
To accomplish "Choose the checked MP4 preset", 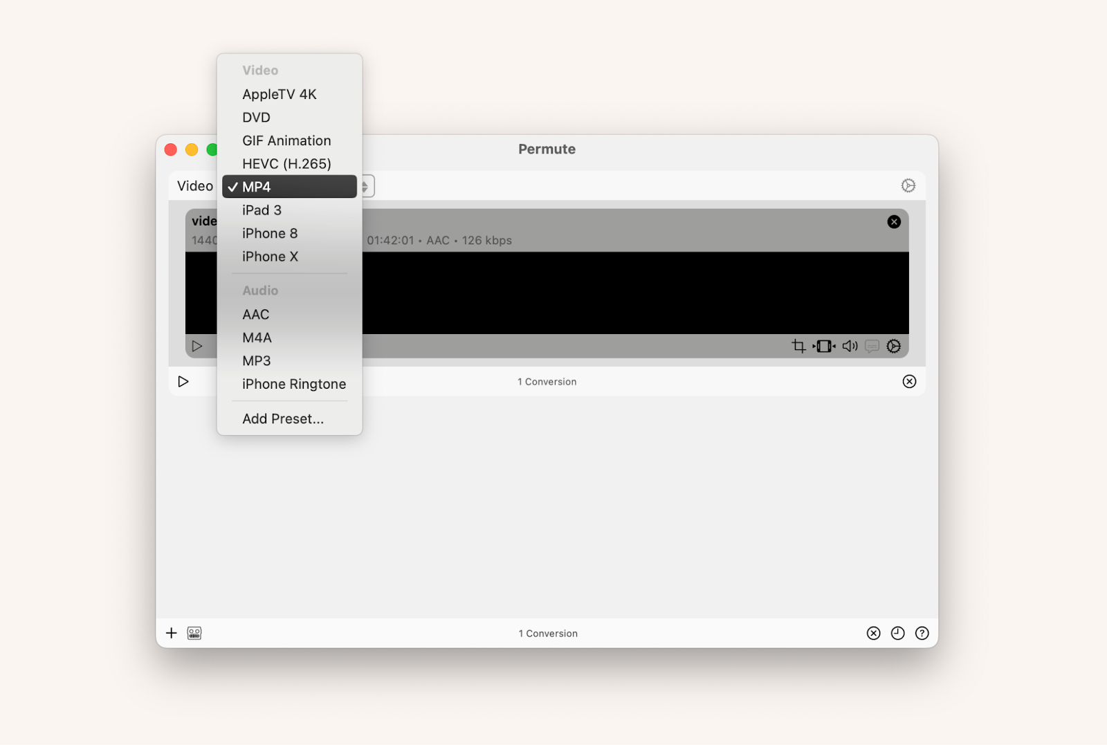I will tap(289, 187).
